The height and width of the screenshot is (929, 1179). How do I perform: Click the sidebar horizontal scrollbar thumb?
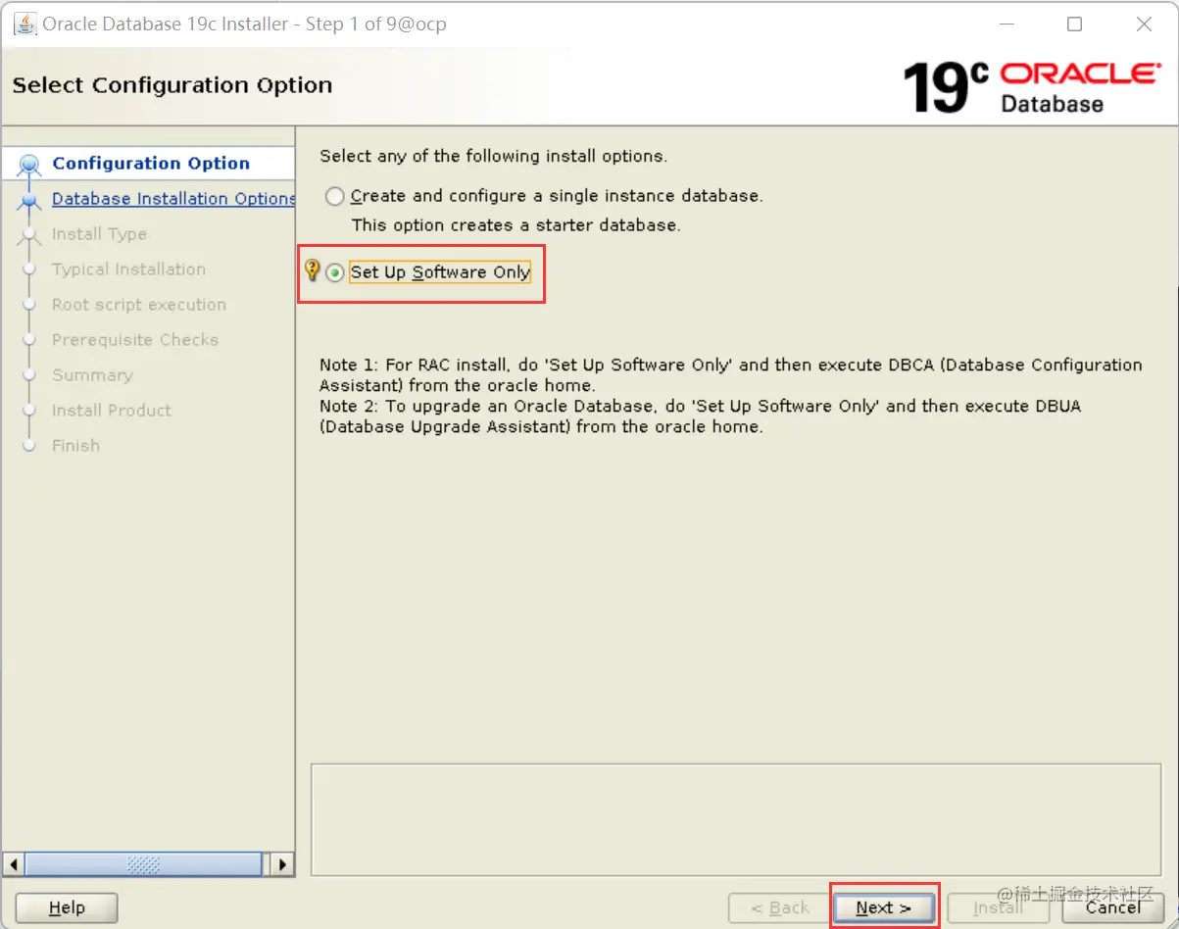point(143,864)
